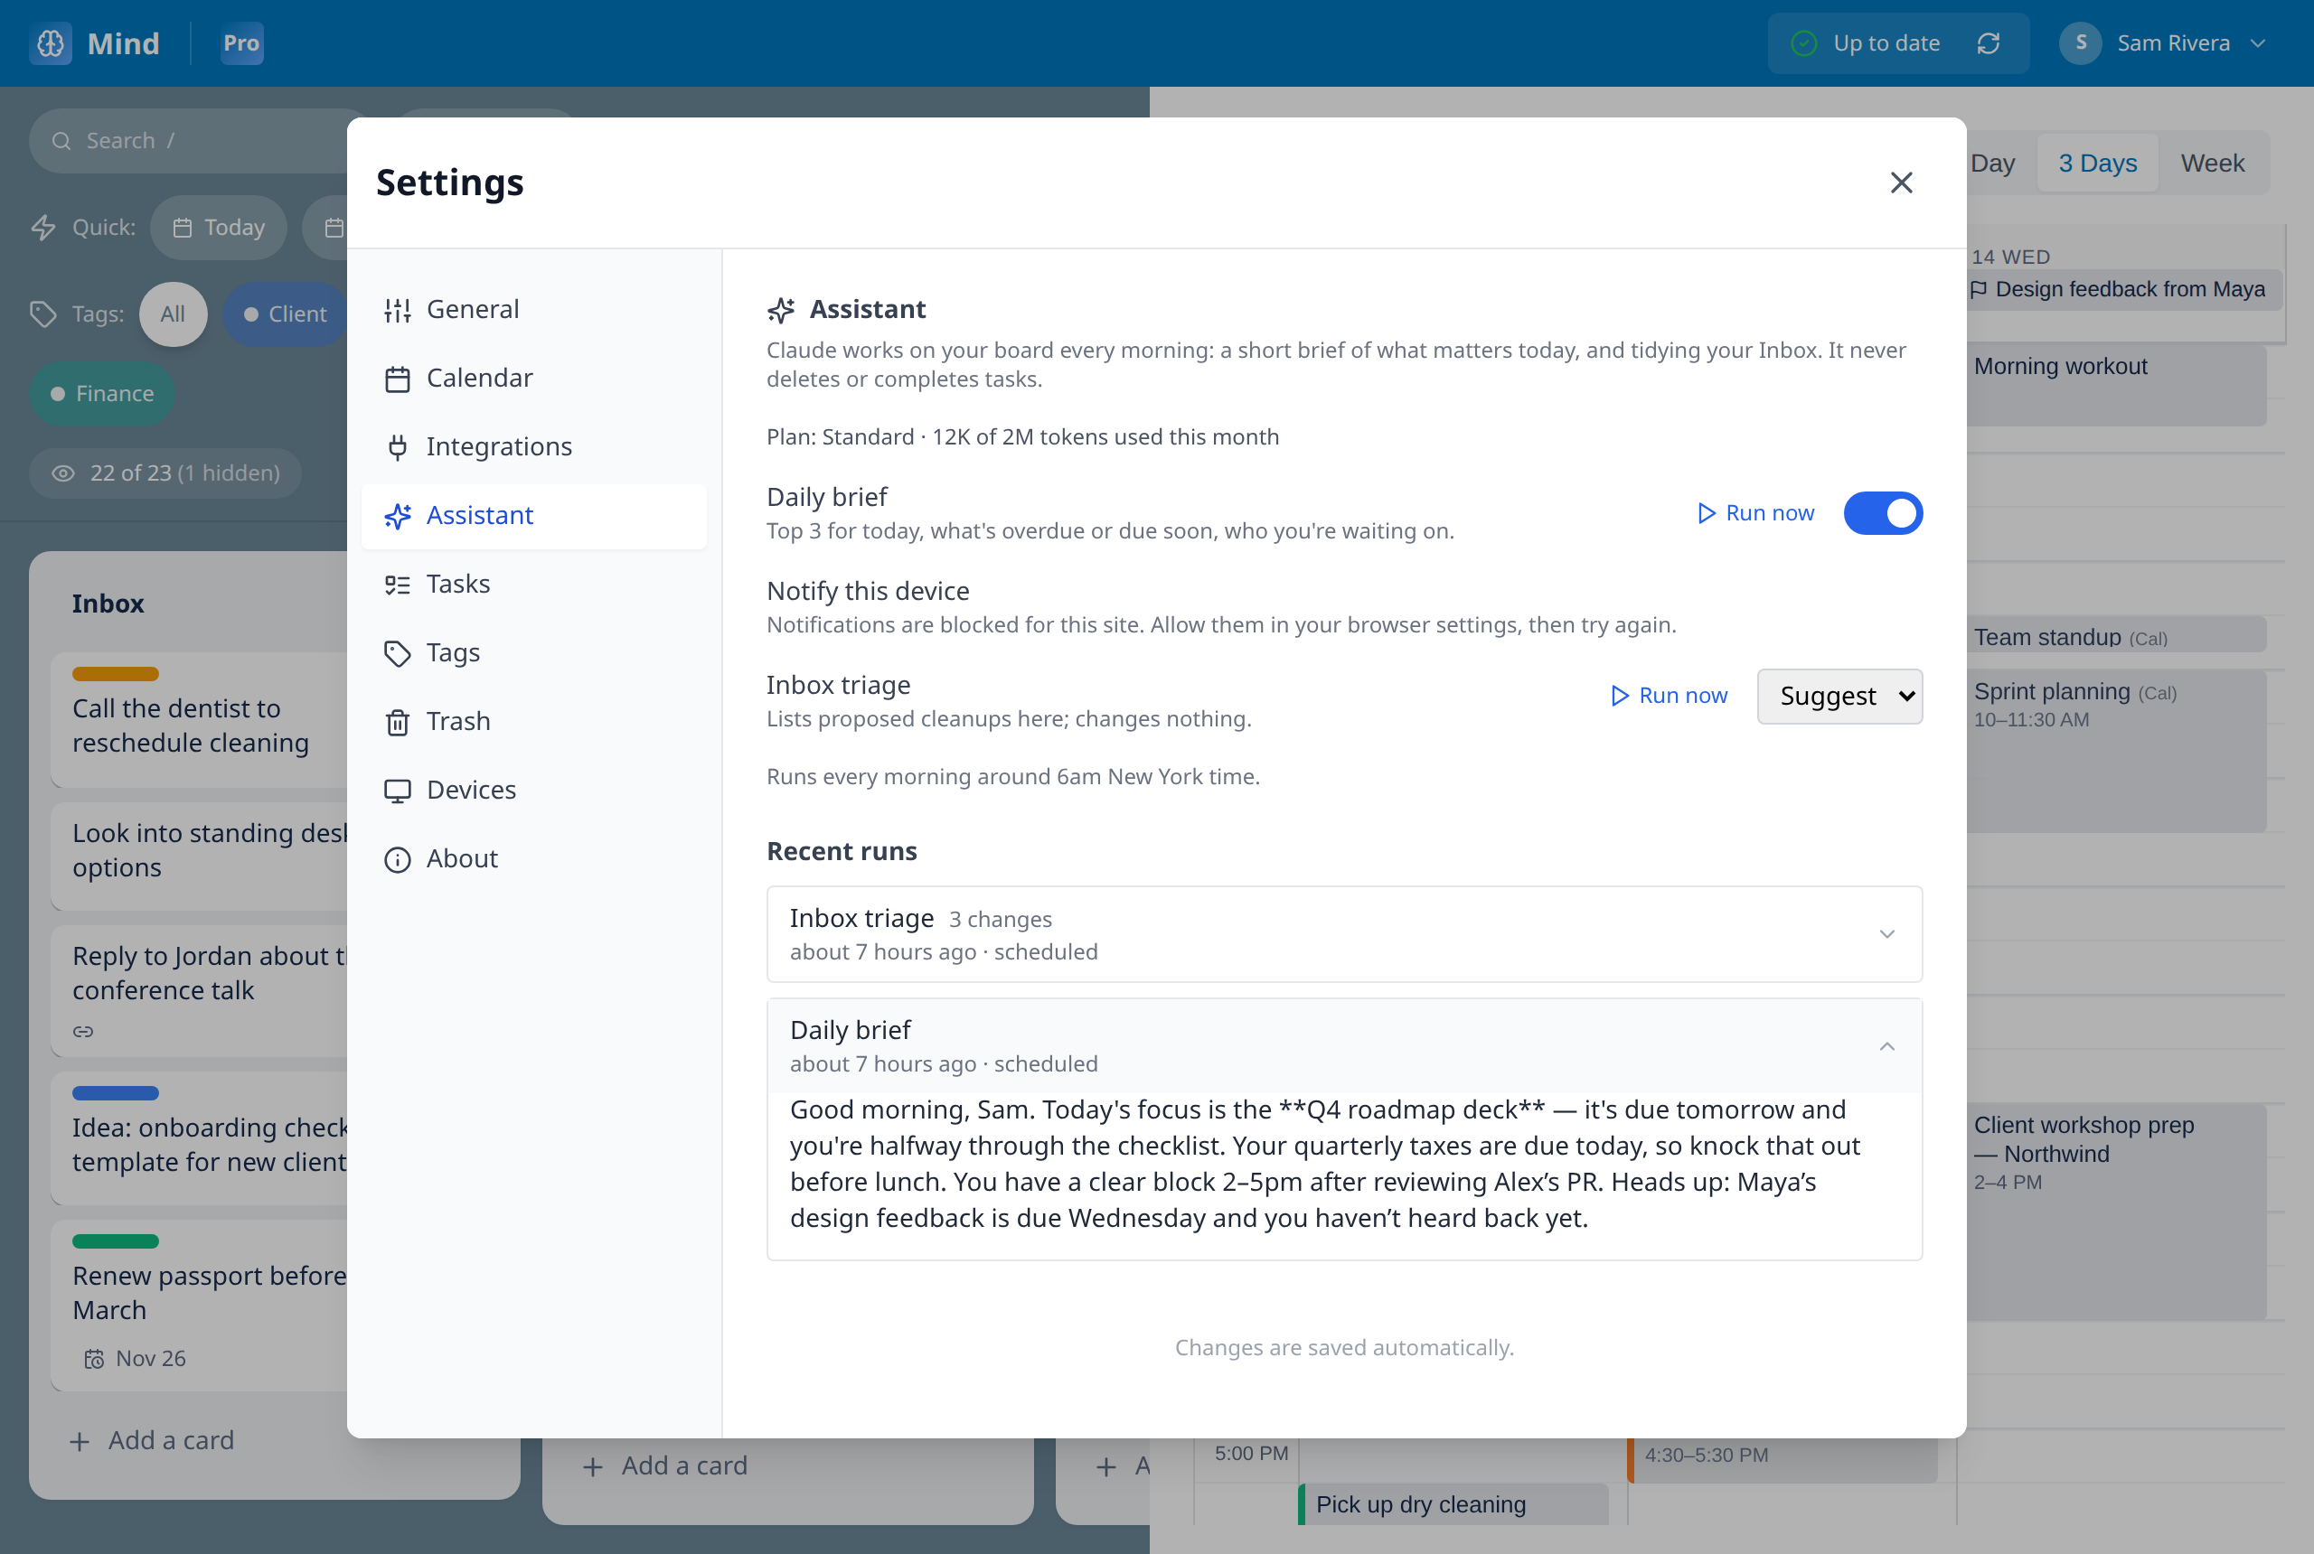Click the Tags tag icon in settings sidebar
The width and height of the screenshot is (2314, 1554).
(397, 653)
